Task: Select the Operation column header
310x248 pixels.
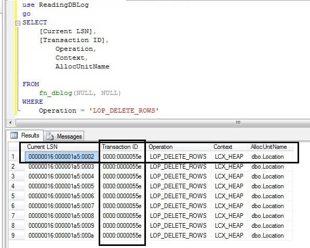Action: pos(178,147)
